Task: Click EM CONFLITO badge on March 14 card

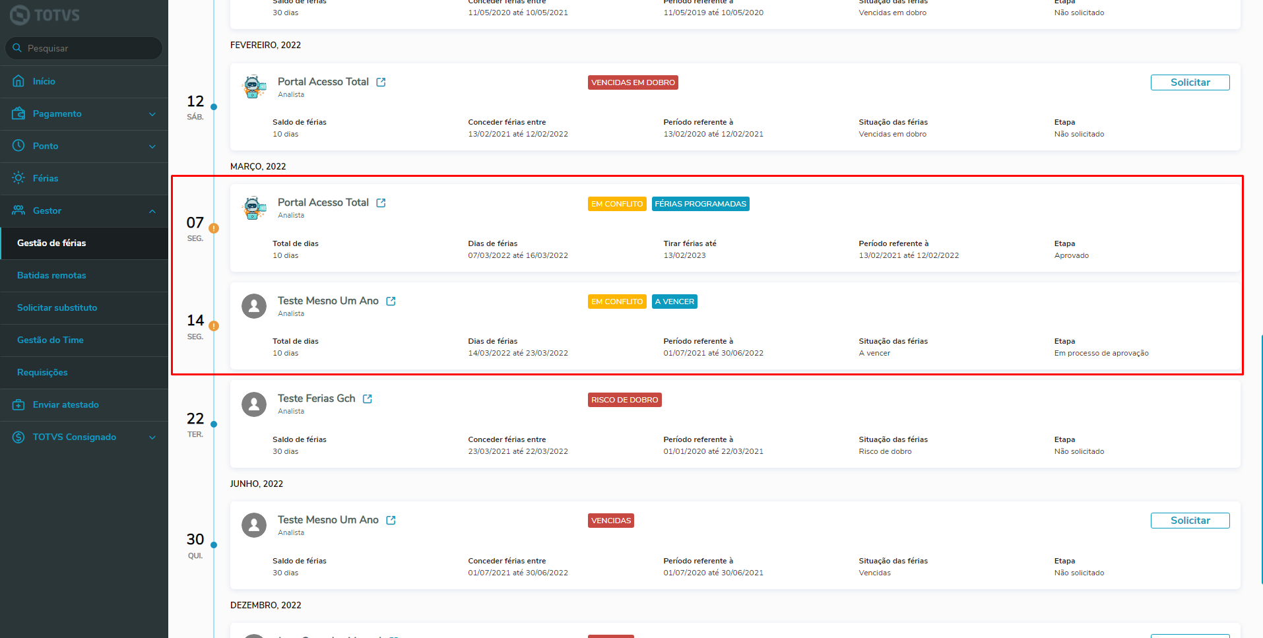Action: 617,302
